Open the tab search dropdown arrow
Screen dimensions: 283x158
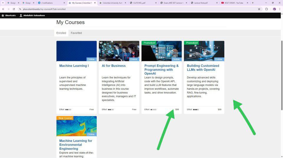point(3,3)
